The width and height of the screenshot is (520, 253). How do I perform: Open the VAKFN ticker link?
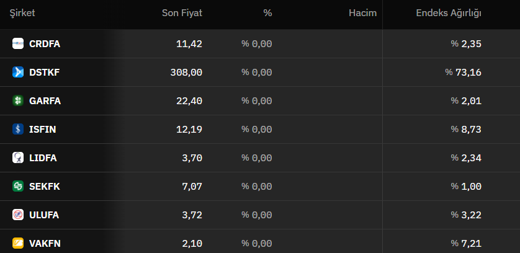coord(45,243)
